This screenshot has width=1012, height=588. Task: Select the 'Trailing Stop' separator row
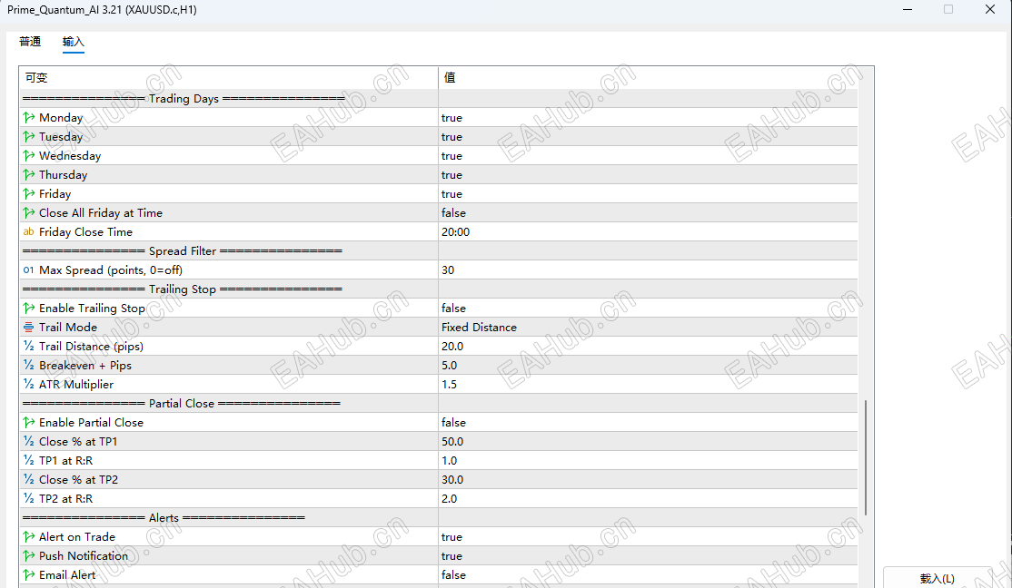(438, 289)
